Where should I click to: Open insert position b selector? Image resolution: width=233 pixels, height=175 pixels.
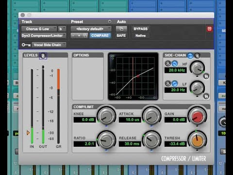(62, 29)
